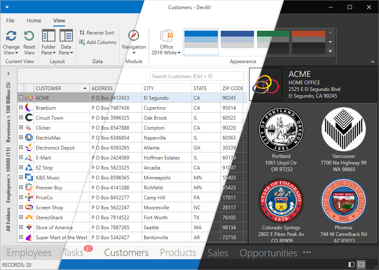
Task: Switch to reading view in status bar
Action: 361,264
